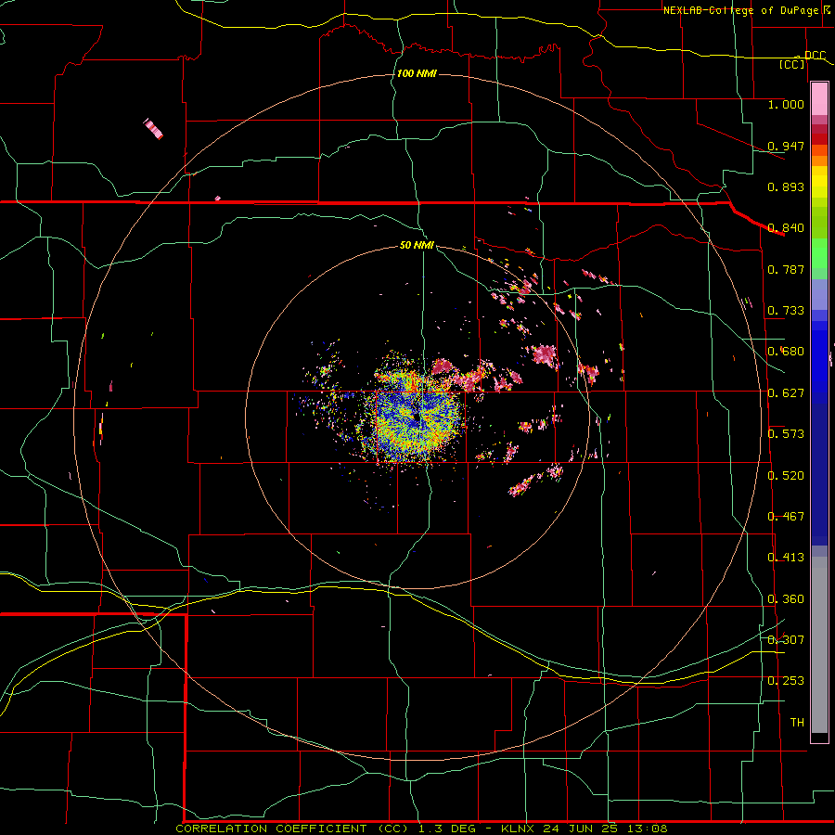This screenshot has height=835, width=835.
Task: Pick the gray band on the color bar
Action: point(819,645)
